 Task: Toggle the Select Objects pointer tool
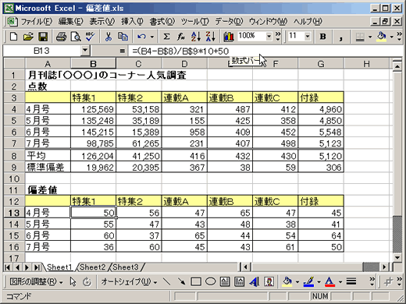(73, 281)
